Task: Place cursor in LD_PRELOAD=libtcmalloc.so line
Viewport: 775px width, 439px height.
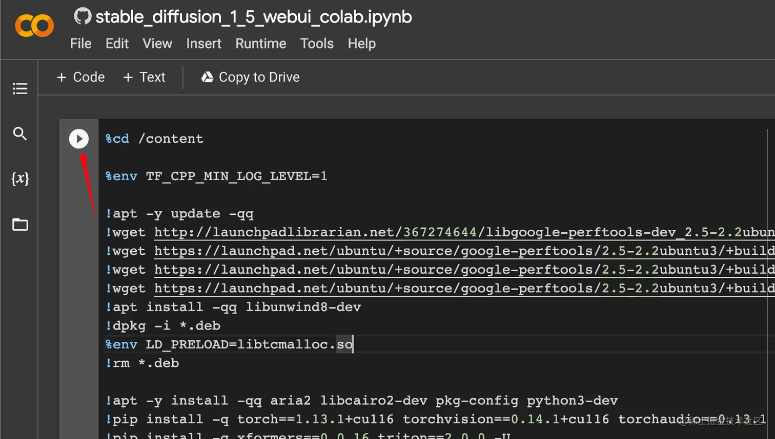Action: pos(229,344)
